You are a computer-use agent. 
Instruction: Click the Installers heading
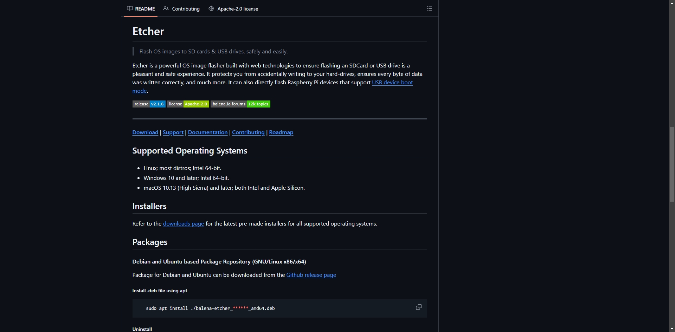coord(149,206)
